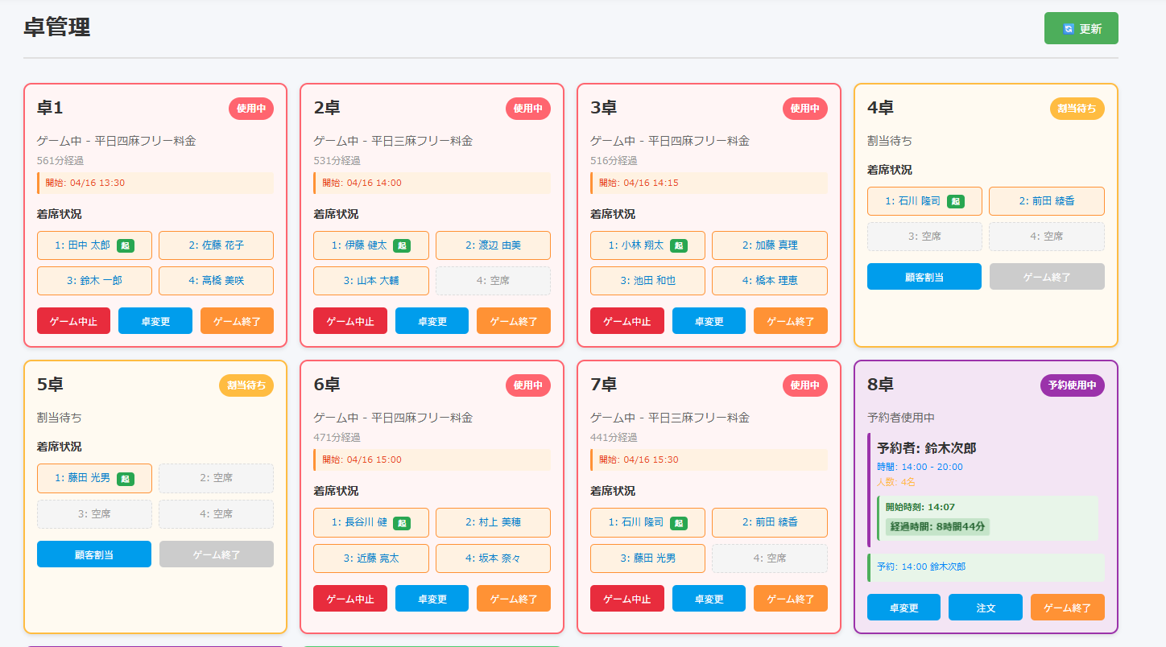Screen dimensions: 1166x647
Task: Click the refresh icon on 更新 button
Action: (x=1069, y=29)
